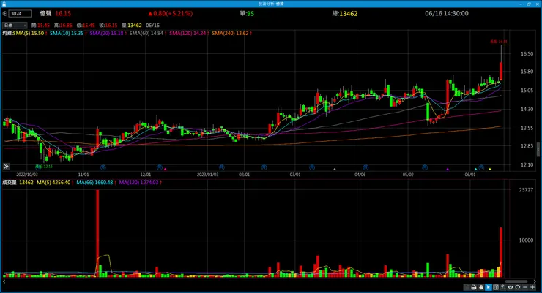
Task: Click the volume MA(120) 1274.03 legend
Action: [x=141, y=183]
